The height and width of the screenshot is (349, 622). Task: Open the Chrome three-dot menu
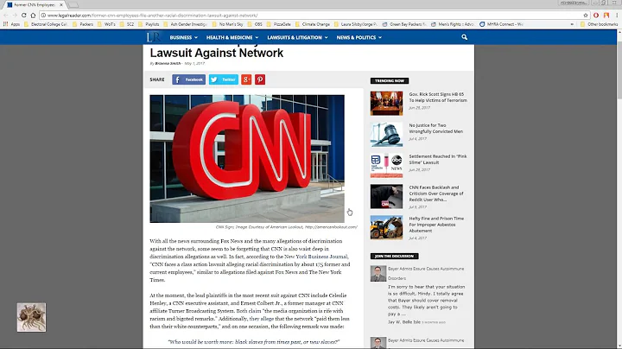(617, 15)
